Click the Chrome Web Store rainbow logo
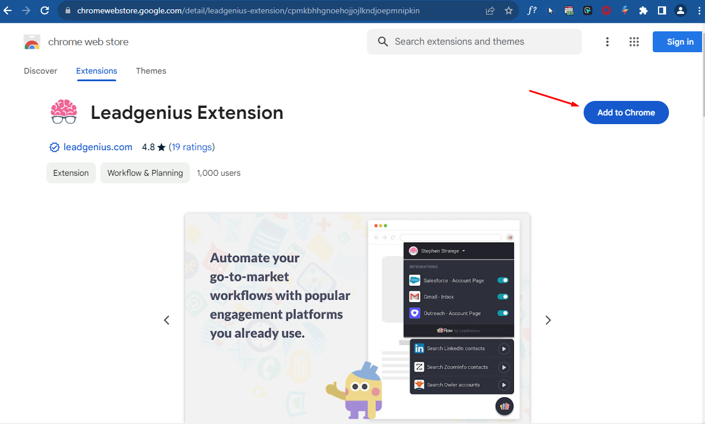The width and height of the screenshot is (705, 424). tap(32, 42)
